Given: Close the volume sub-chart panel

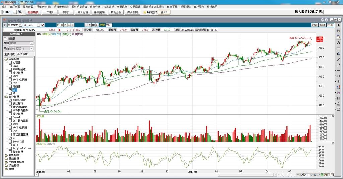Looking at the screenshot, I should [333, 116].
